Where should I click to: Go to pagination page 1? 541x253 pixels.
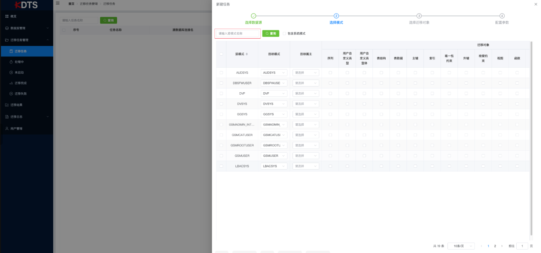488,246
